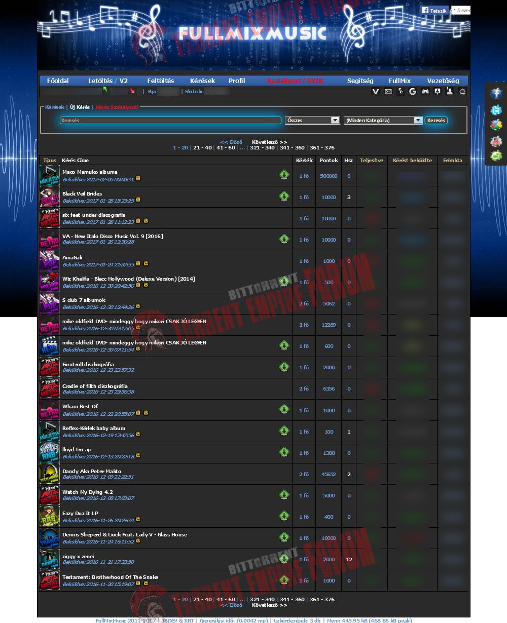Click the green download icon for Wham Best Of
The height and width of the screenshot is (623, 507).
click(x=284, y=409)
